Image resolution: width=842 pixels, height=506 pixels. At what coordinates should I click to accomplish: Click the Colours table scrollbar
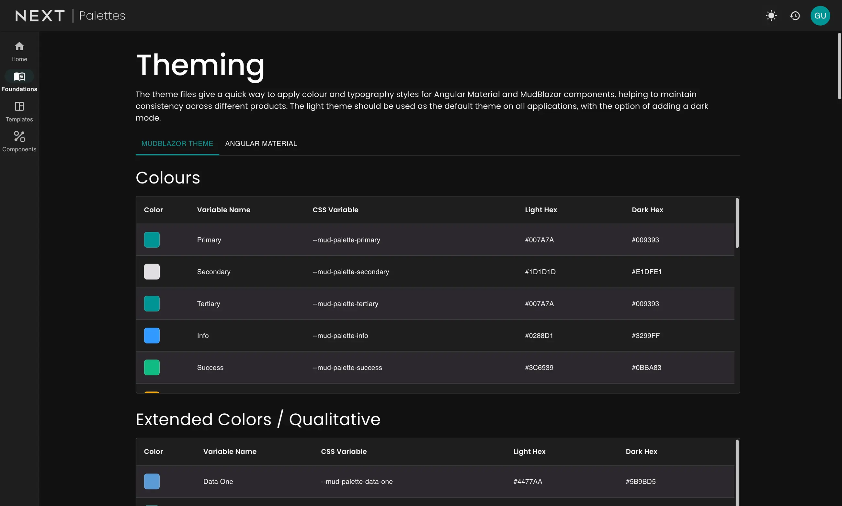pos(737,223)
